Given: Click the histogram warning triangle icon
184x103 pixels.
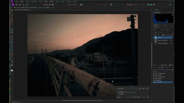Looking at the screenshot, I should click(172, 15).
